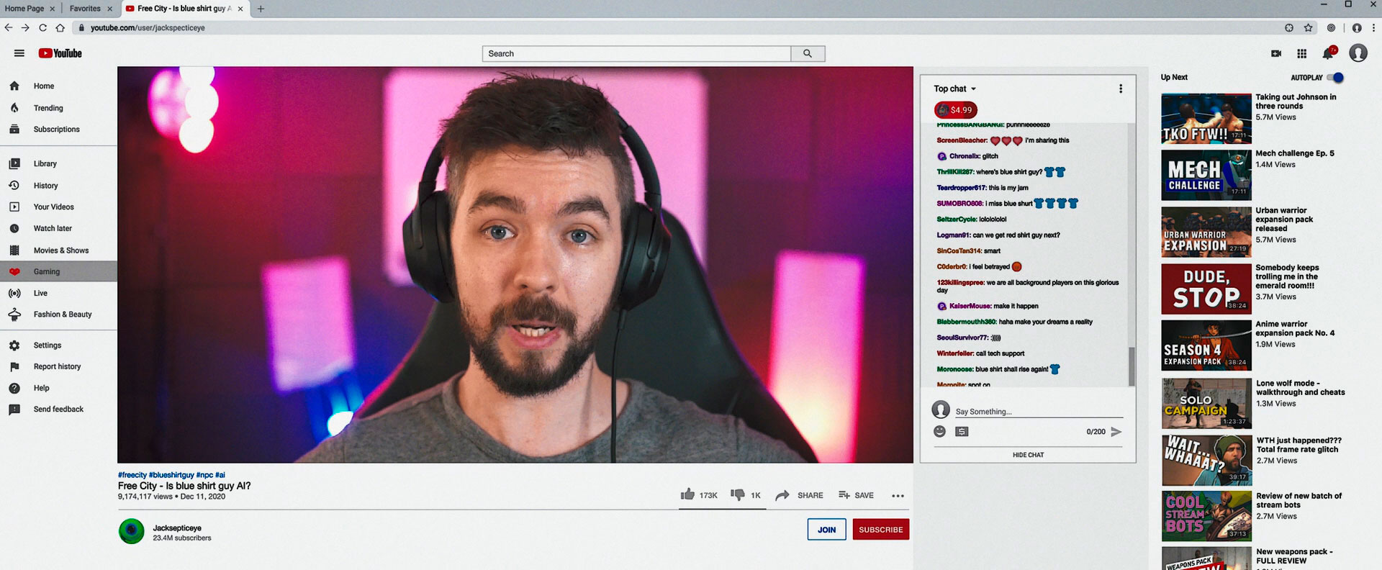
Task: Click the thumbs up like icon
Action: (x=687, y=494)
